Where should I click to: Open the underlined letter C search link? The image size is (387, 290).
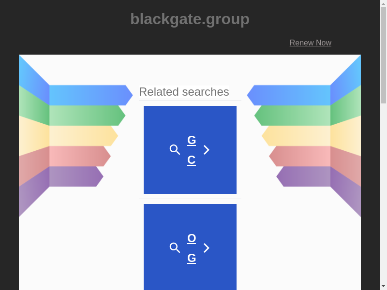pos(192,160)
